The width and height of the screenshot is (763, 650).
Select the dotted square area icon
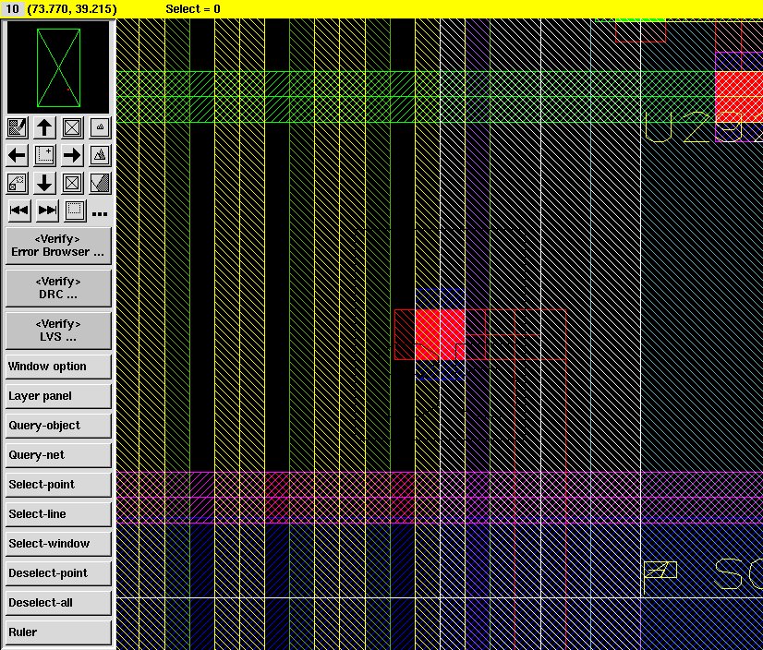pos(75,211)
